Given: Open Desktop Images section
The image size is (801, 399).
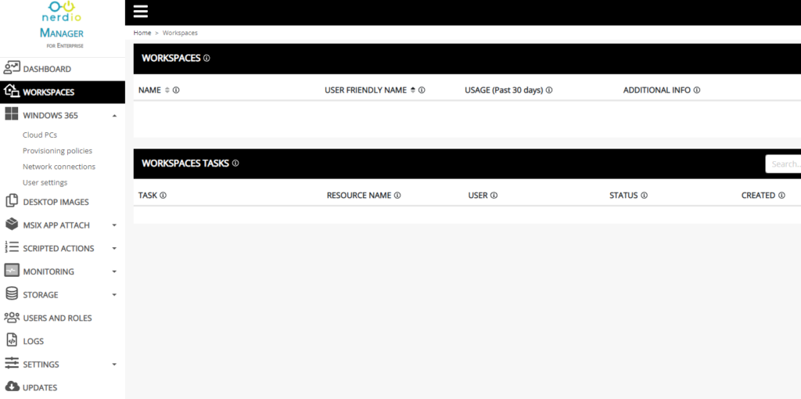Looking at the screenshot, I should [x=56, y=202].
